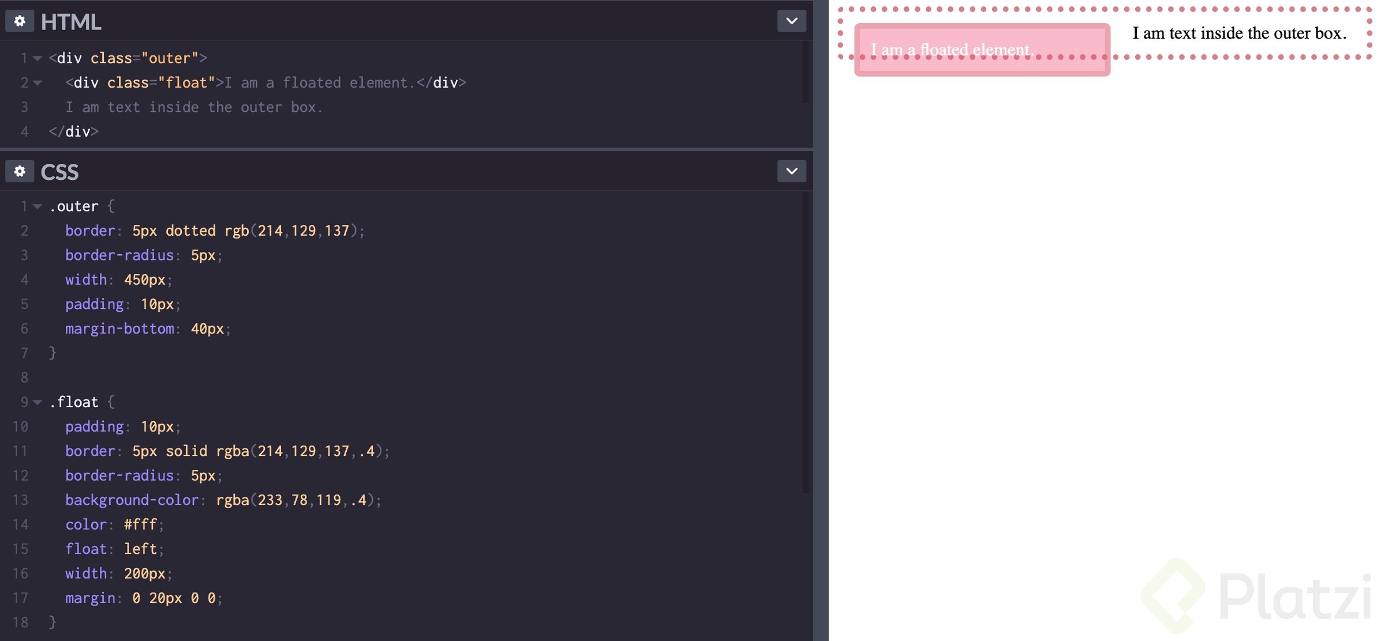This screenshot has width=1385, height=641.
Task: Open the HTML panel settings gear
Action: pyautogui.click(x=20, y=21)
